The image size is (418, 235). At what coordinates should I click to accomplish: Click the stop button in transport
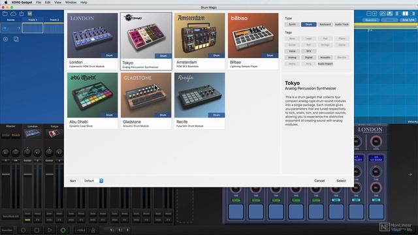pyautogui.click(x=37, y=230)
